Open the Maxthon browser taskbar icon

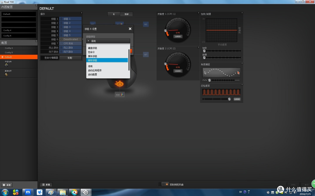point(28,192)
